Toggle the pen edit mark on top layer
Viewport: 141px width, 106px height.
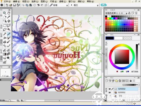click(112, 89)
